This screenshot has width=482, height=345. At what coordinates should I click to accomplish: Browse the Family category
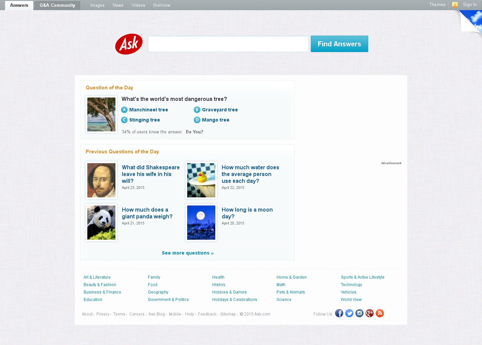[154, 277]
